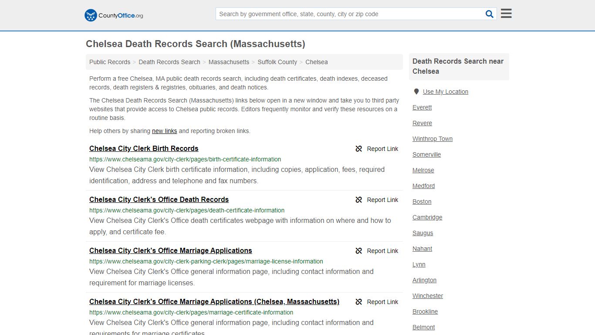Select Arlington in nearby list
Viewport: 595px width, 335px height.
click(x=424, y=280)
